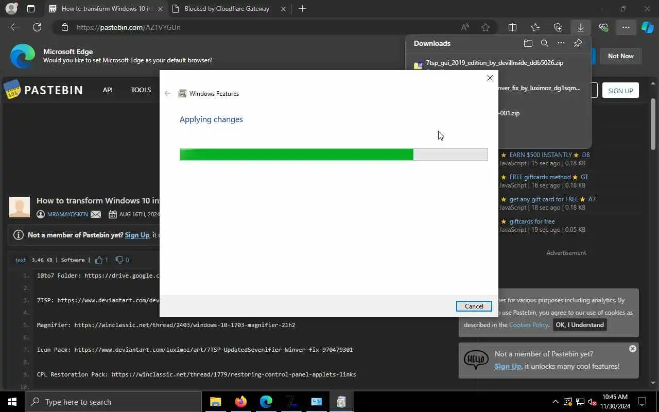Pin the Downloads panel
Image resolution: width=659 pixels, height=412 pixels.
(x=578, y=43)
